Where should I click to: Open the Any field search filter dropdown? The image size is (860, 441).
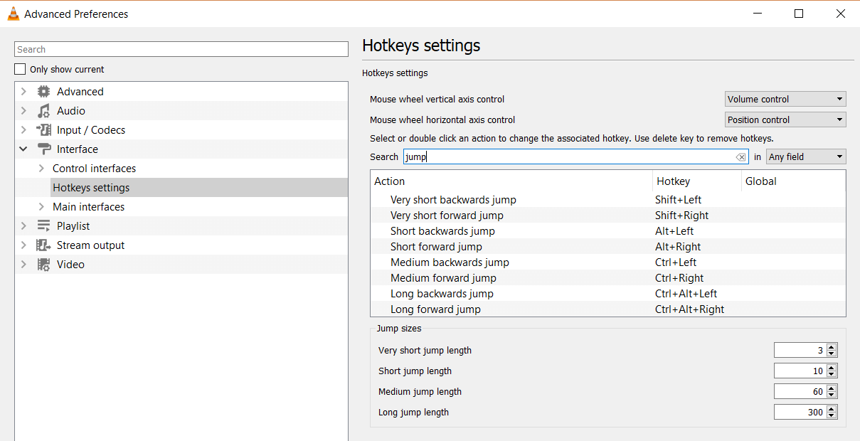(x=806, y=157)
